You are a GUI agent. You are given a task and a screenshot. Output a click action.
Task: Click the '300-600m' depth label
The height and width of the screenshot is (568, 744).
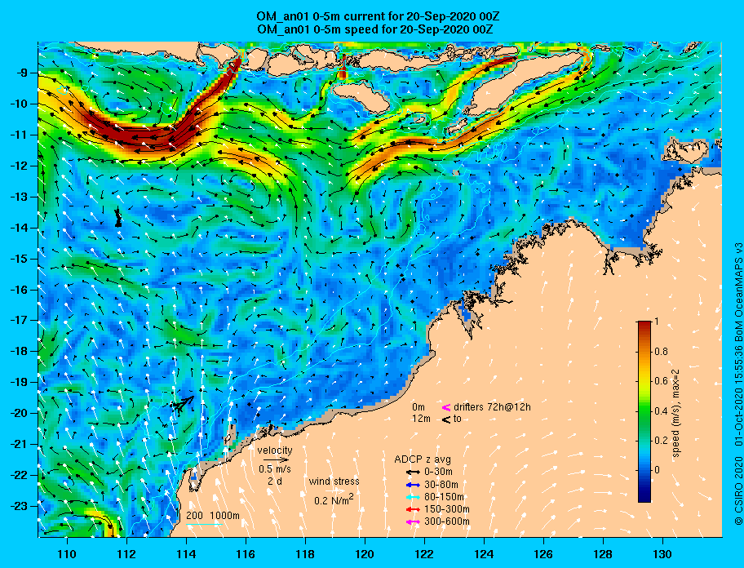[x=446, y=521]
